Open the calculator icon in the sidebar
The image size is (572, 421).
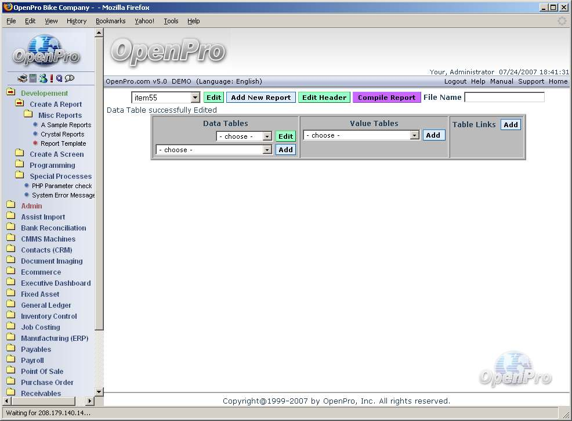pyautogui.click(x=33, y=78)
